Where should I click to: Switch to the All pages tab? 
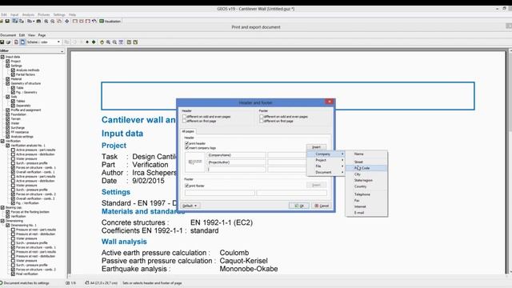(188, 131)
